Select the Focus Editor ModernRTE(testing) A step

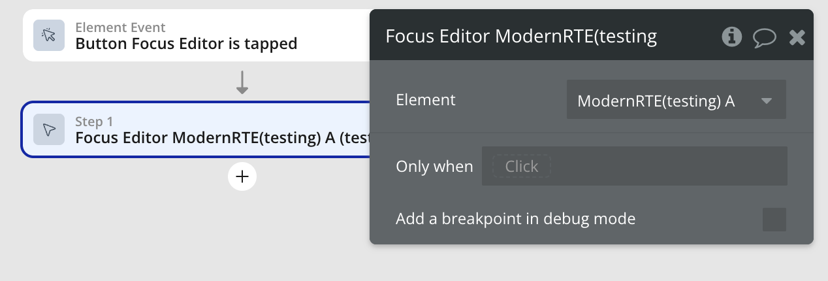click(x=222, y=137)
